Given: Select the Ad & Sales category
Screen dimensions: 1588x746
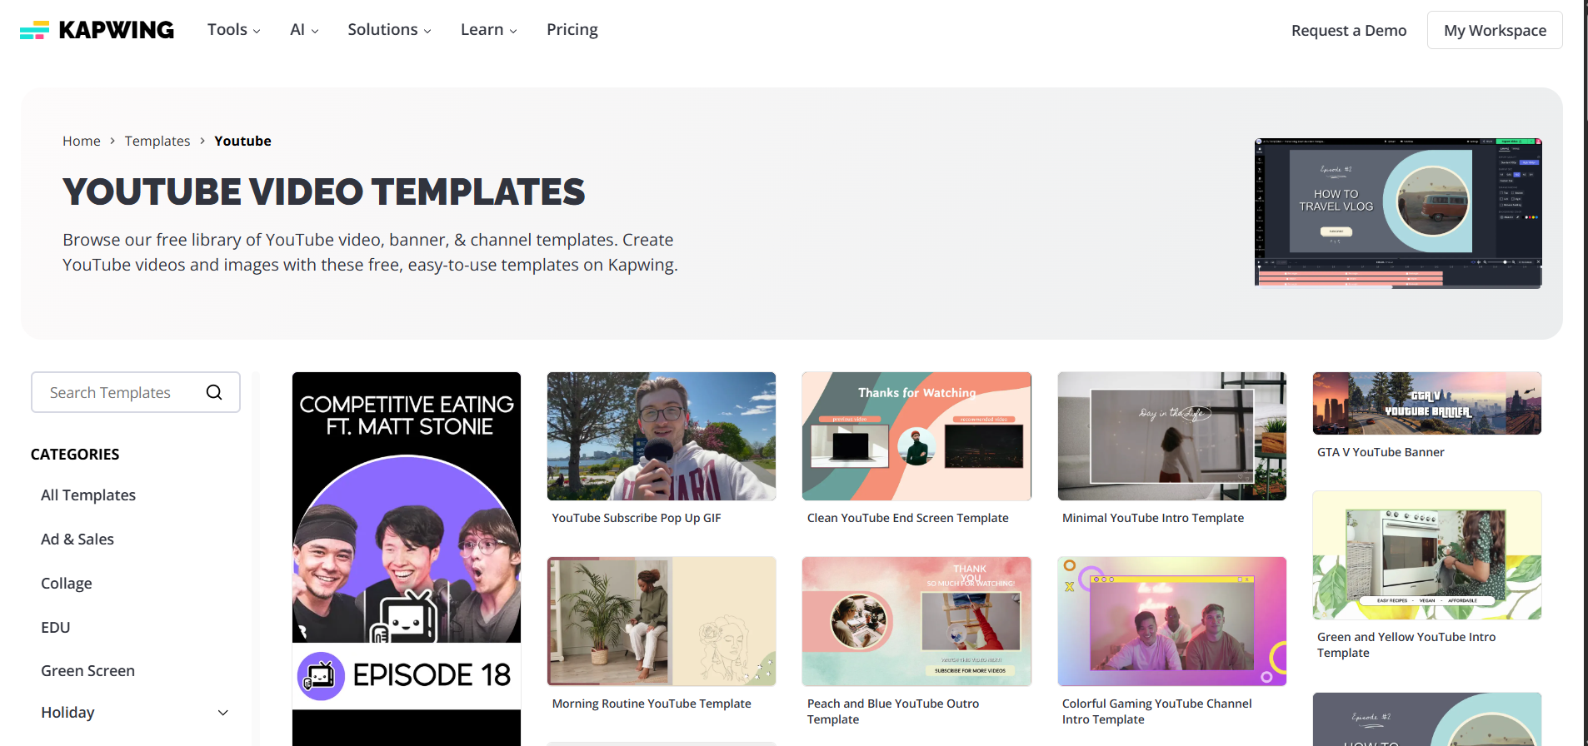Looking at the screenshot, I should click(x=77, y=540).
